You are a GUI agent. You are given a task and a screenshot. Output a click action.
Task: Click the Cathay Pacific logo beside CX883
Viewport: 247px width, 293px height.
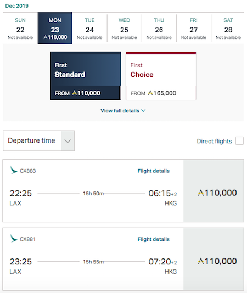click(x=14, y=170)
